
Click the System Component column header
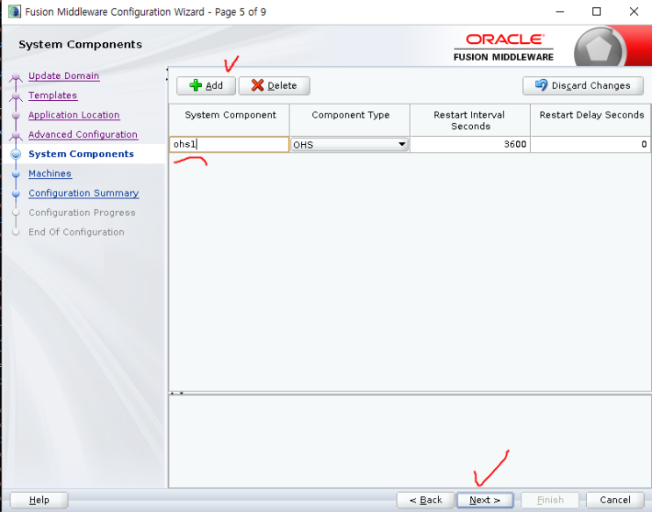(x=230, y=120)
